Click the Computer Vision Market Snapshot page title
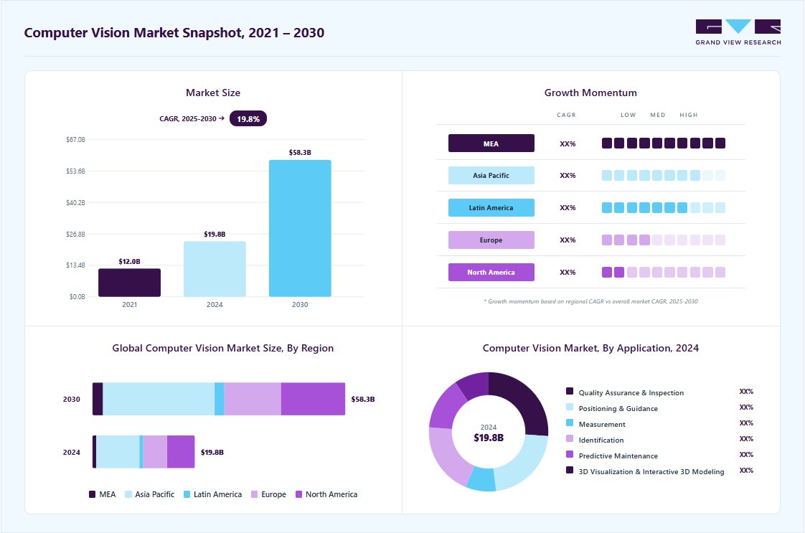 pos(174,33)
